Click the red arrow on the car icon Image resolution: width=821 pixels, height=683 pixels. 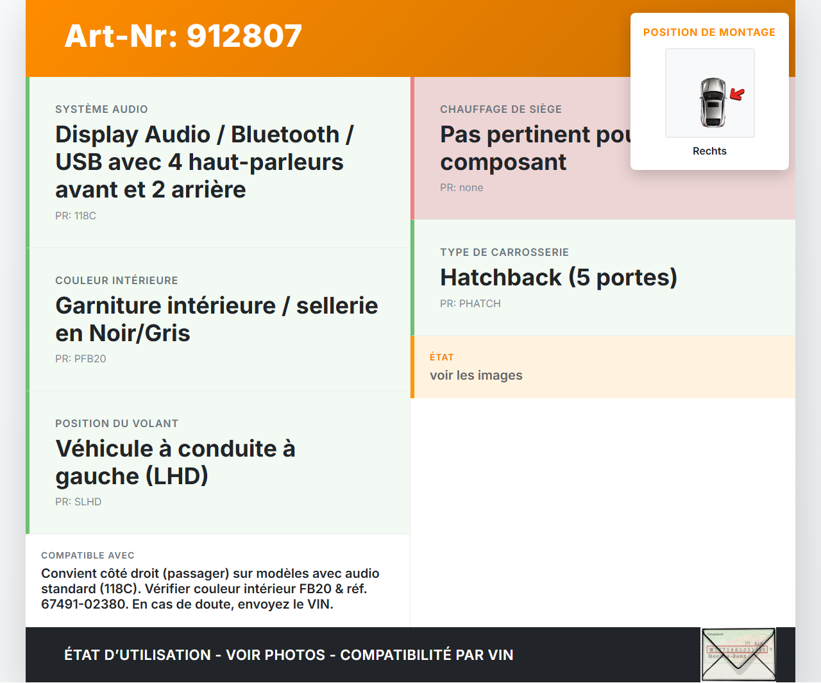(x=736, y=94)
